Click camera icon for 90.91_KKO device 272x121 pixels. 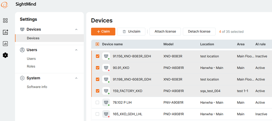click(x=106, y=68)
